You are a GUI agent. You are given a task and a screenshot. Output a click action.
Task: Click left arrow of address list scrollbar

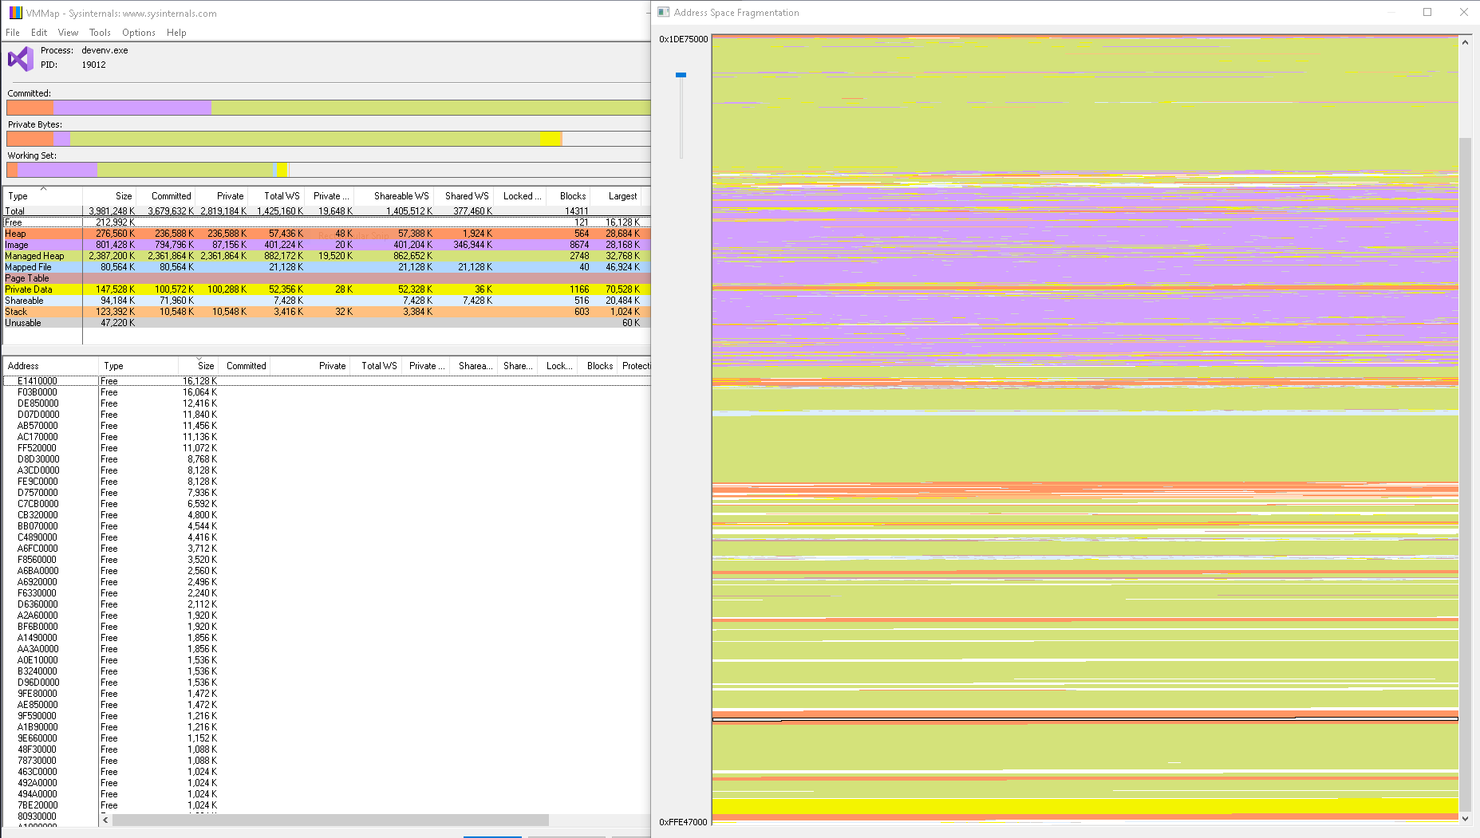pyautogui.click(x=105, y=820)
